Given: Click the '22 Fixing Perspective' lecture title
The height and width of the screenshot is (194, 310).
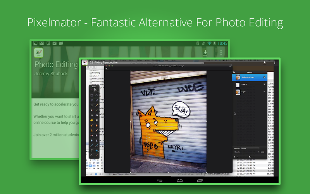Looking at the screenshot, I should coord(104,62).
